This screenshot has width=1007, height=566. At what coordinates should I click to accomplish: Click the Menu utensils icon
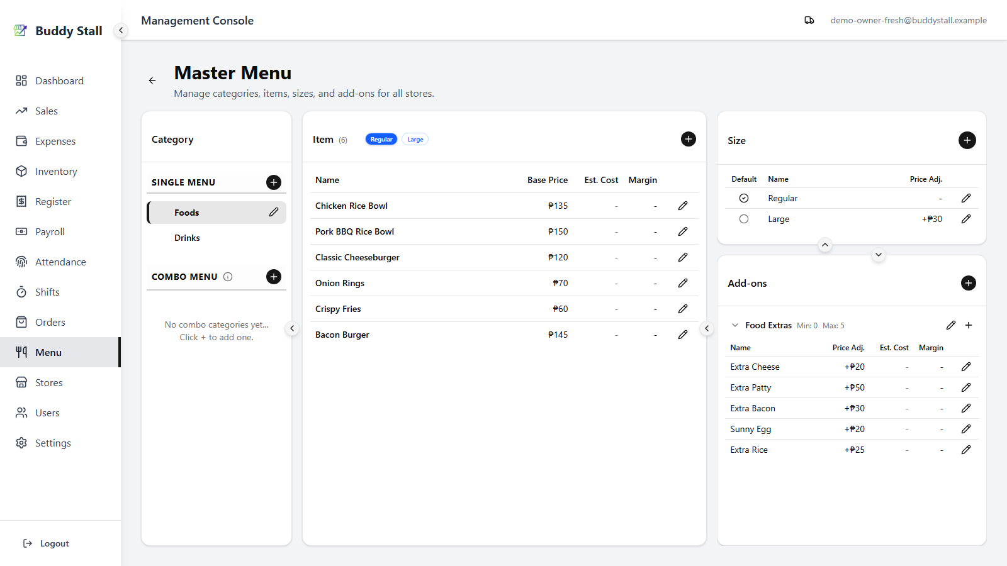tap(21, 352)
